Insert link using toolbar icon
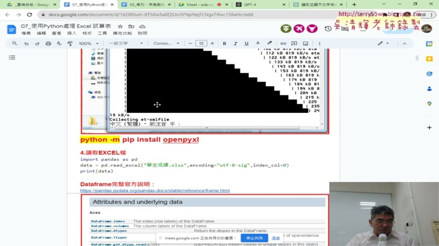439x246 pixels. [x=283, y=43]
